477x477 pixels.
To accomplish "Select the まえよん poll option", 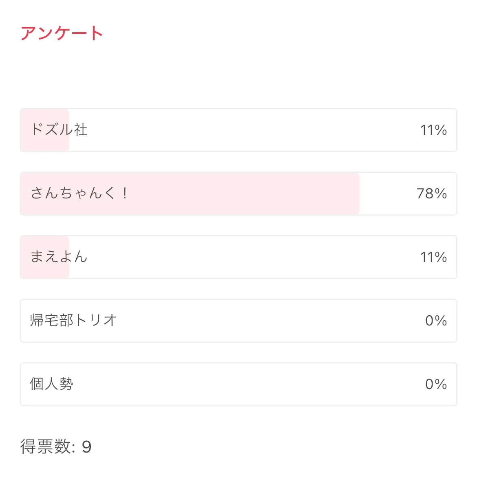I will click(59, 257).
